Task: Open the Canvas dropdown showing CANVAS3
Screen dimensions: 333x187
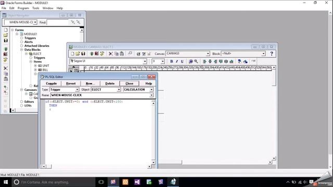Action: pos(208,54)
